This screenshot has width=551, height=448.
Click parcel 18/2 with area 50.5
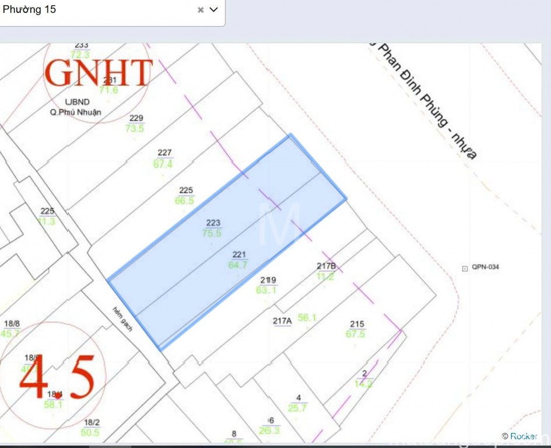click(91, 428)
